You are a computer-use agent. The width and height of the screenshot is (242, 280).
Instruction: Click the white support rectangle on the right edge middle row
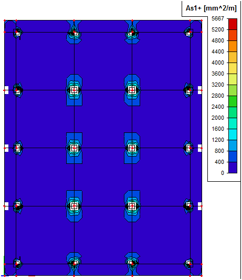click(199, 148)
